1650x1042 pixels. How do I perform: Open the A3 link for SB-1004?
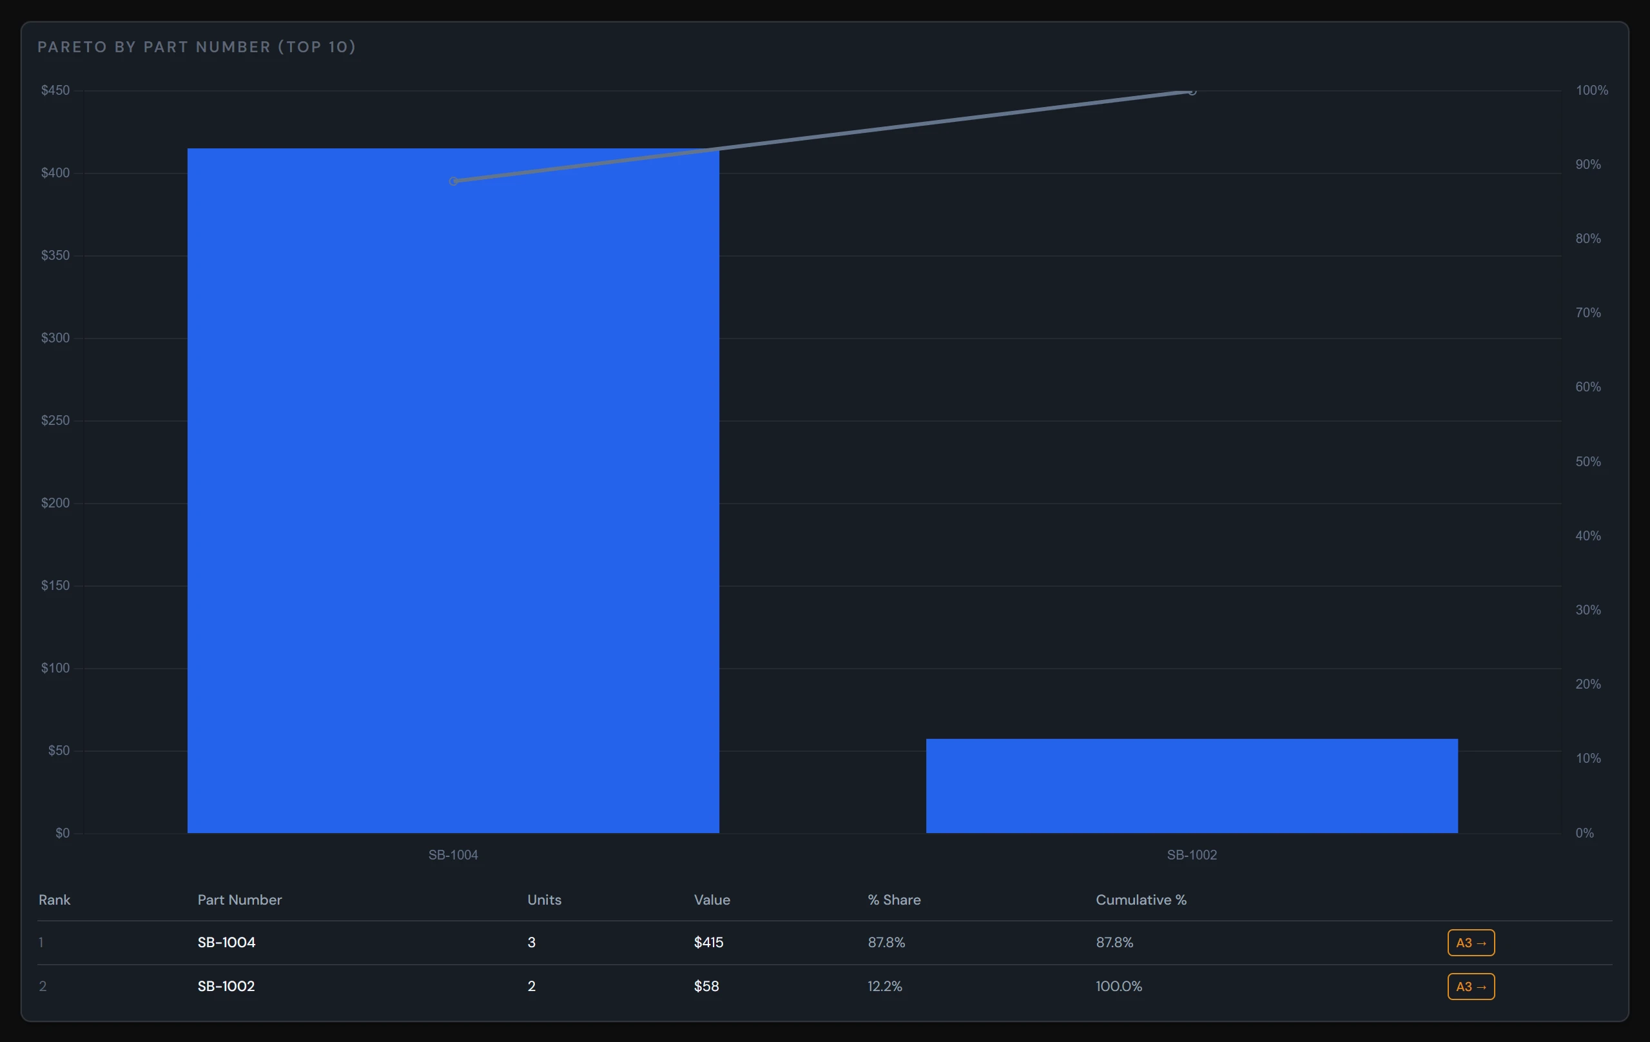1470,943
